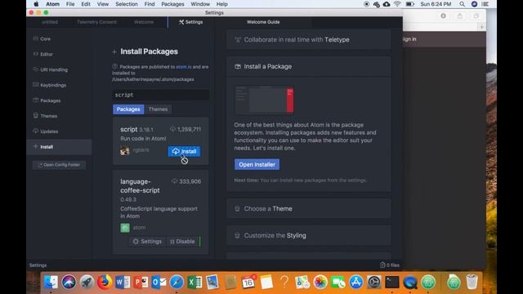Open the App Store dock icon
The image size is (523, 294).
tap(356, 282)
